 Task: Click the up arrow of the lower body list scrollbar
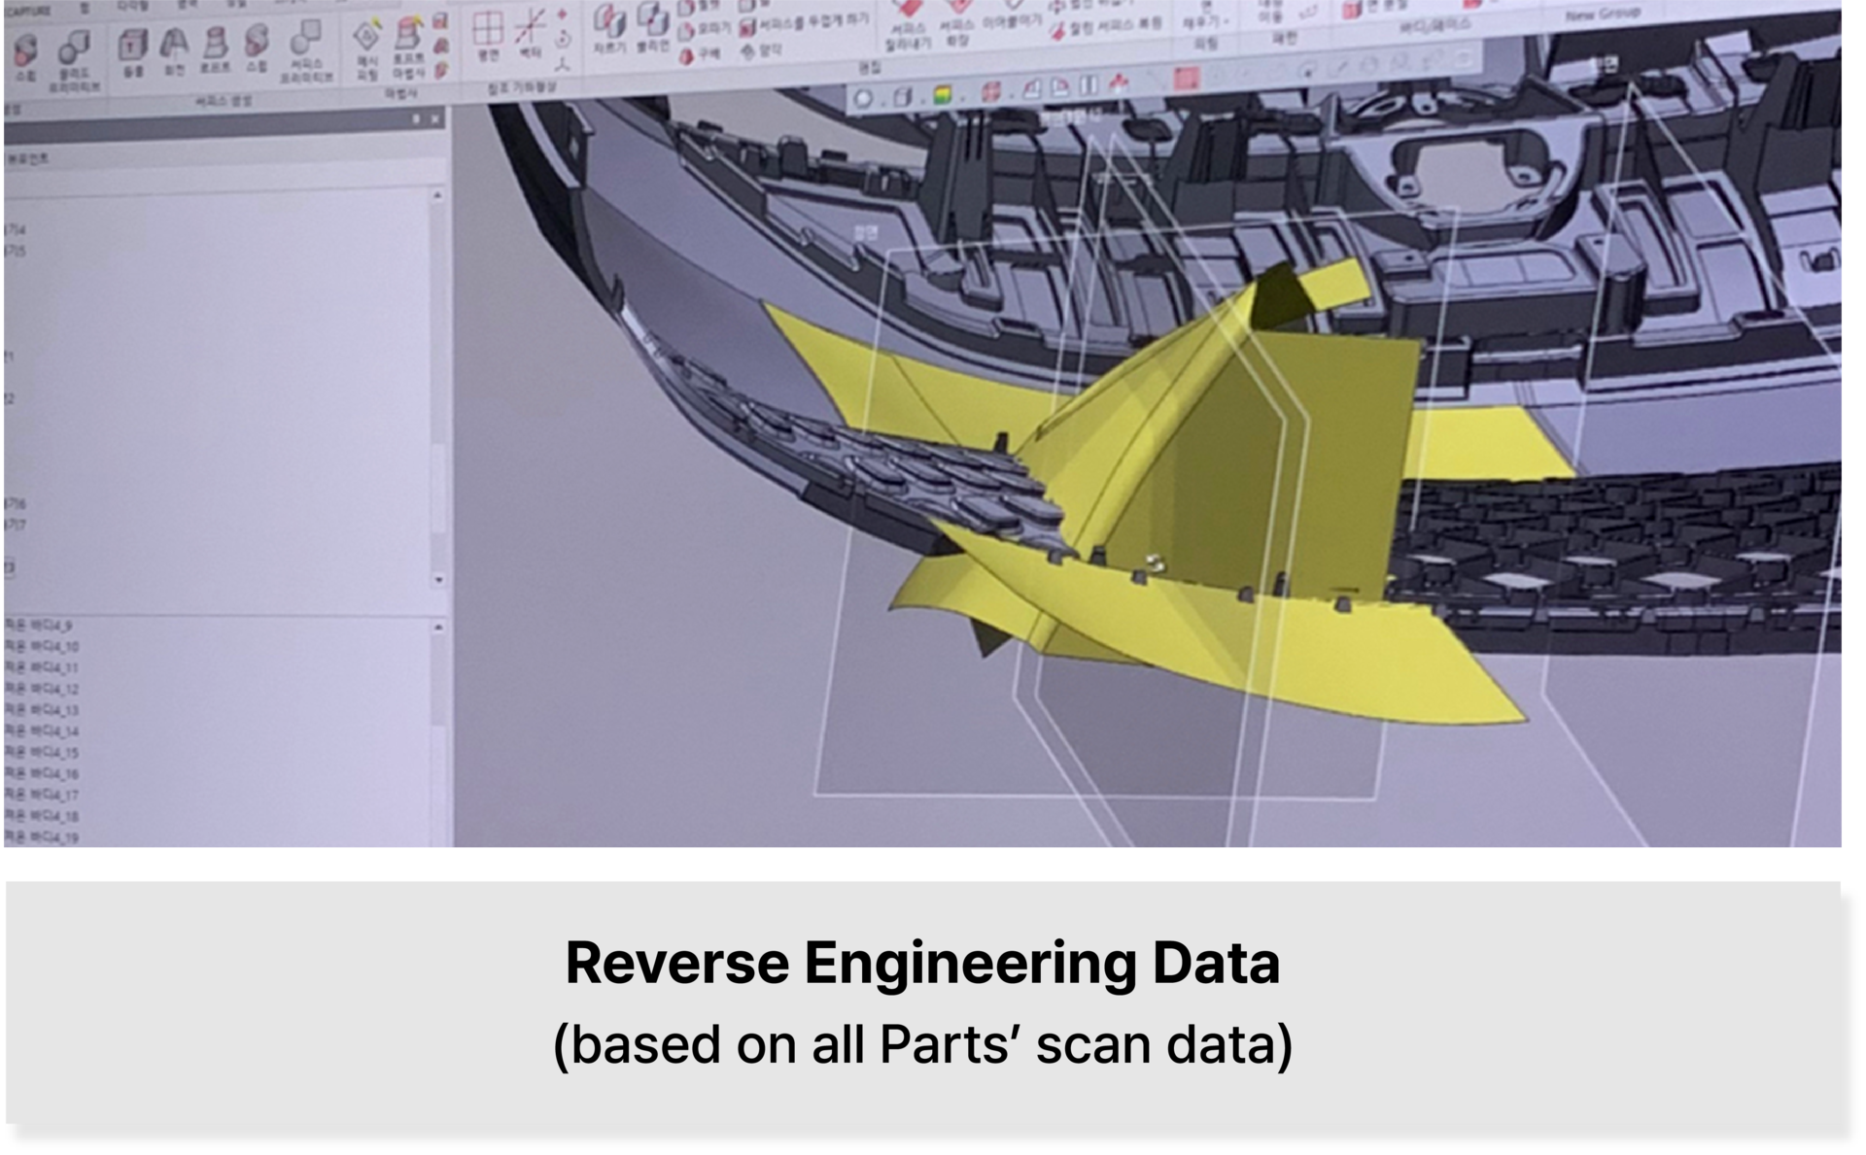click(x=438, y=628)
